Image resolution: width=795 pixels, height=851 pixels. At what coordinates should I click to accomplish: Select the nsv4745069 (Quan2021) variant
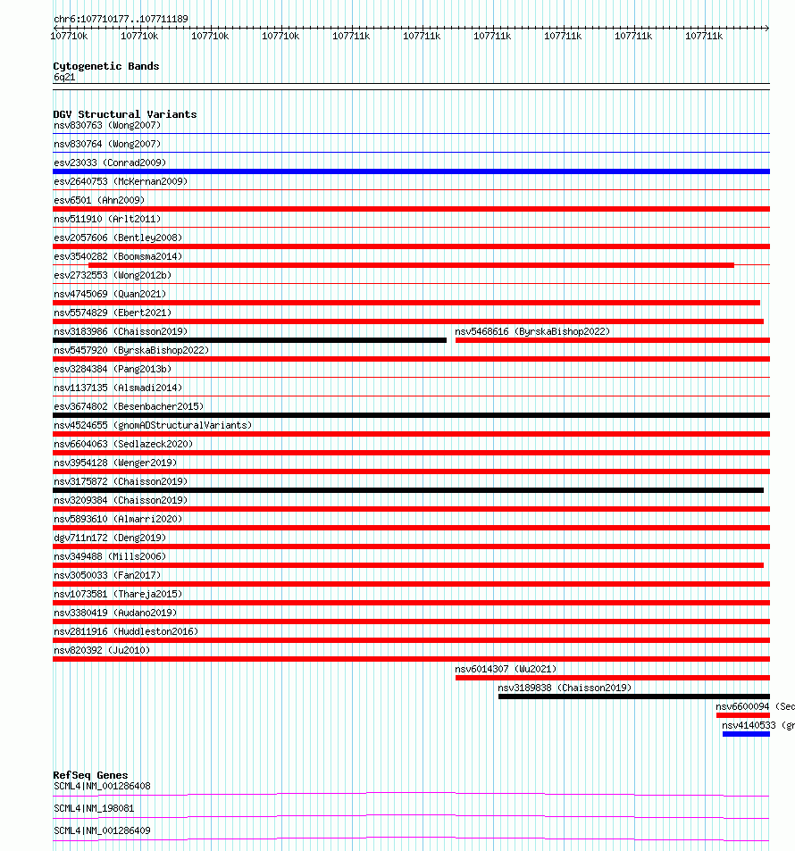click(110, 294)
